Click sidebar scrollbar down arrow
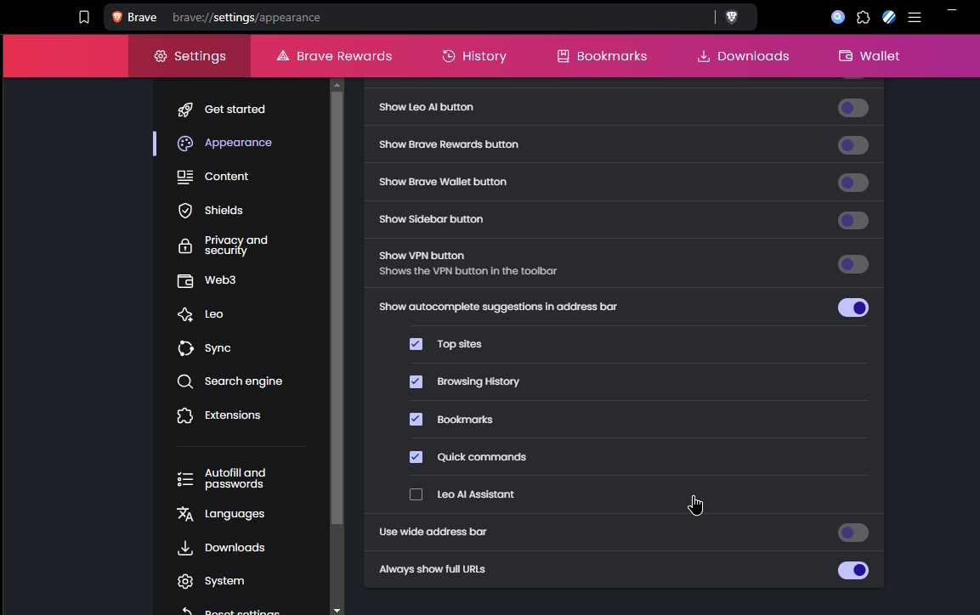Screen dimensions: 980x615 pos(337,610)
